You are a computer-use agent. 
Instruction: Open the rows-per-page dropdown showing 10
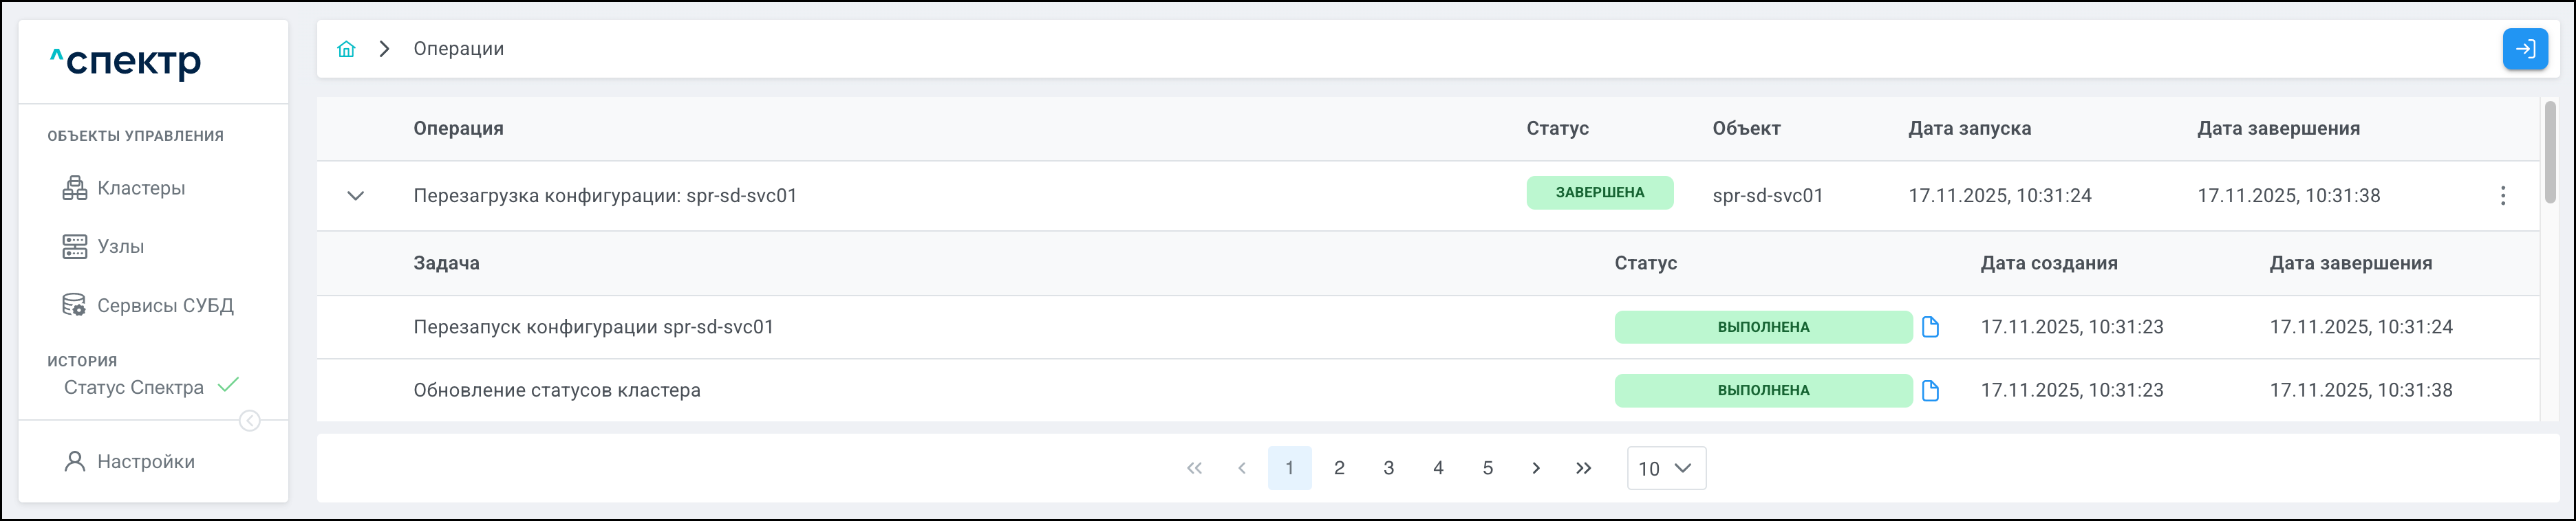[1666, 468]
